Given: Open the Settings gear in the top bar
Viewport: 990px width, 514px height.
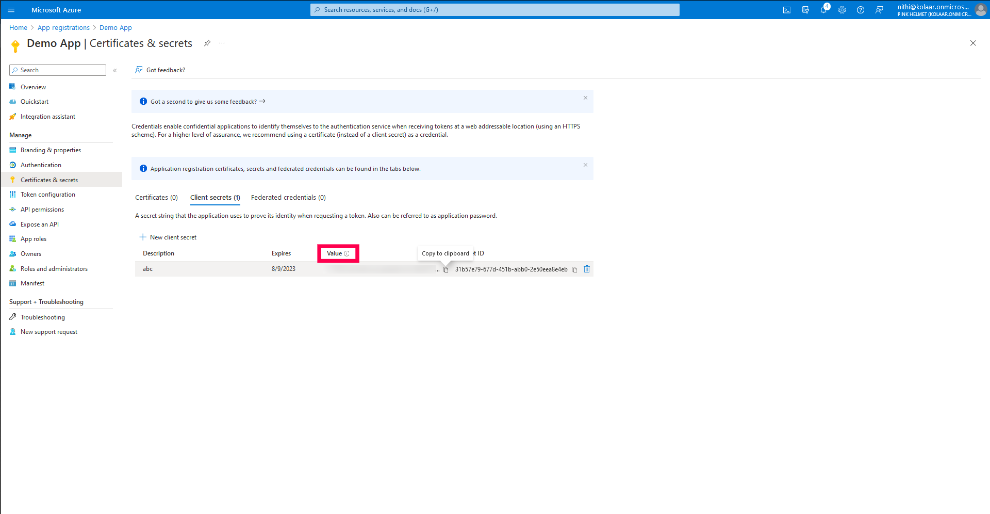Looking at the screenshot, I should [x=842, y=9].
